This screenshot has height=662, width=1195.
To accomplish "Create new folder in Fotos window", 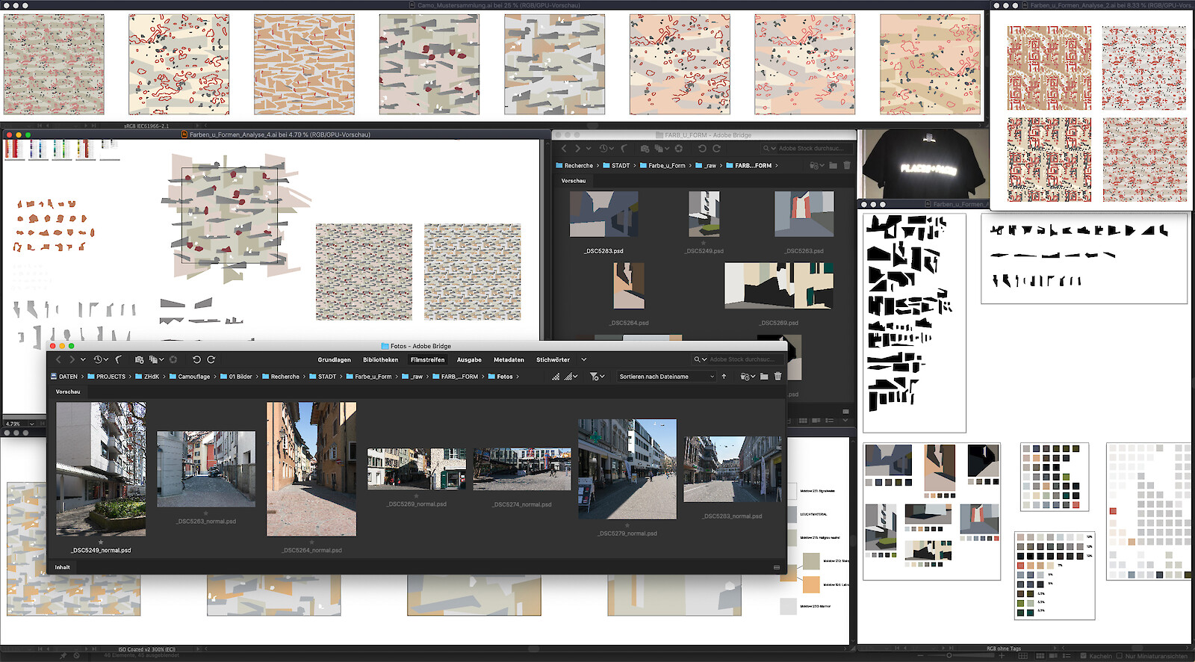I will (x=764, y=377).
